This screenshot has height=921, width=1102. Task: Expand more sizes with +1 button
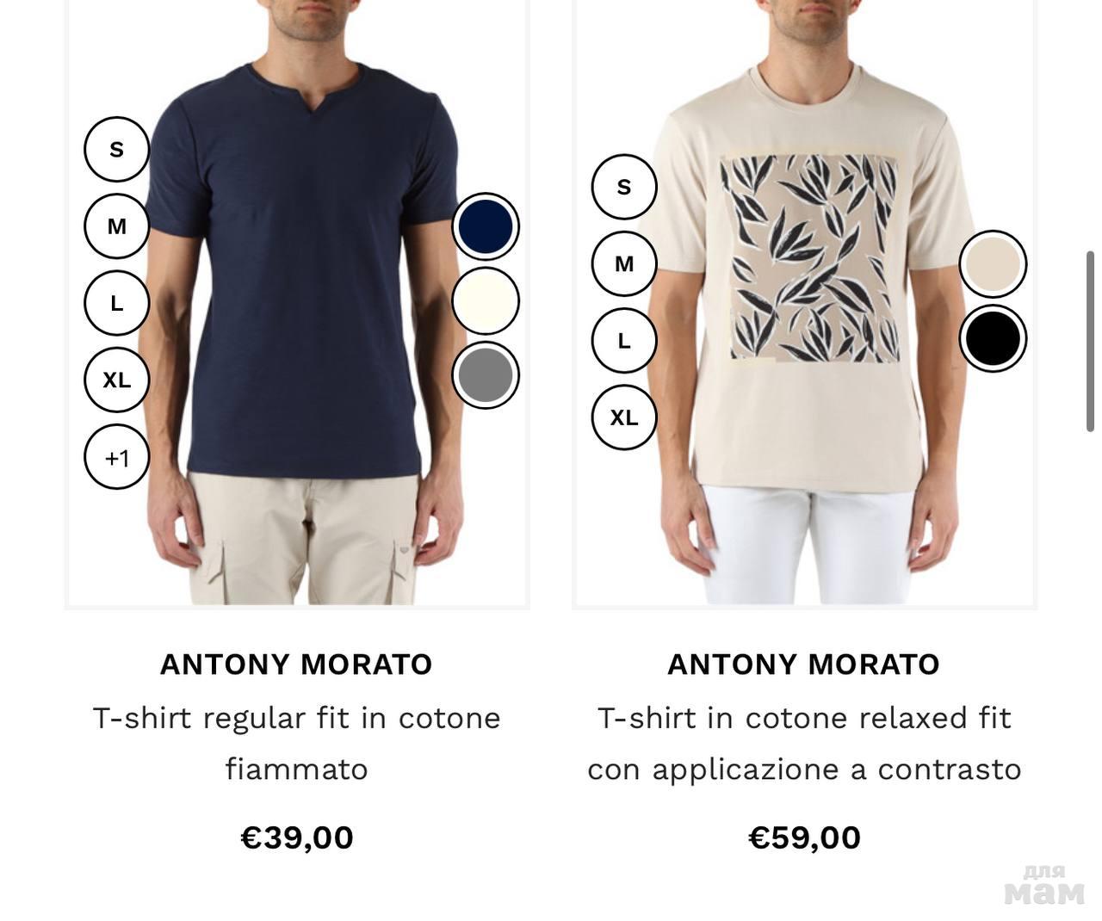click(117, 457)
